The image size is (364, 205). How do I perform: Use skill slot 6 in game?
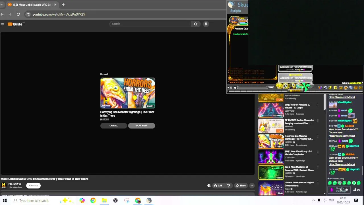pyautogui.click(x=311, y=86)
